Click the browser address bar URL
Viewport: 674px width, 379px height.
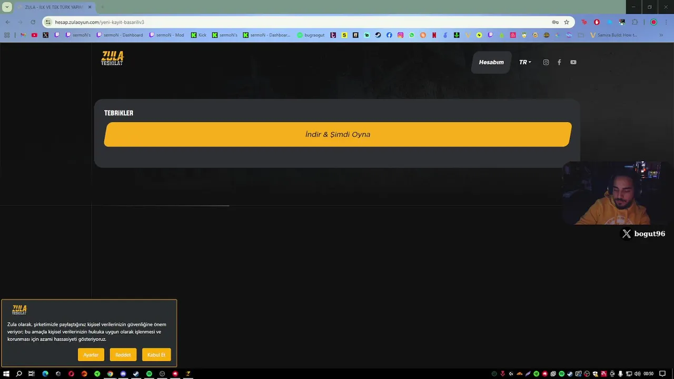click(100, 22)
